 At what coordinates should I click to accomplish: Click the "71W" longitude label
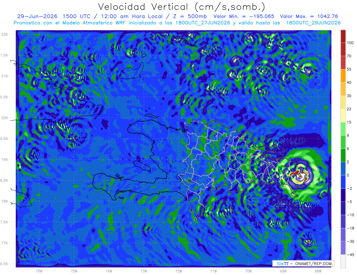(213, 271)
